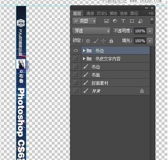Filter layers by pixel image icon
The image size is (168, 160).
pyautogui.click(x=106, y=21)
